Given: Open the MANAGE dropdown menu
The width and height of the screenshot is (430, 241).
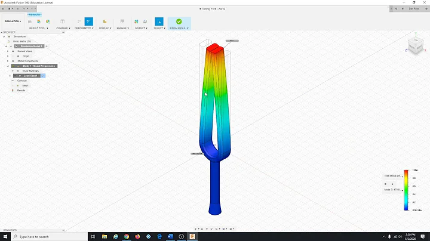Looking at the screenshot, I should [122, 28].
